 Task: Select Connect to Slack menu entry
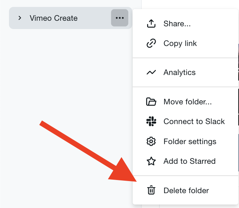(x=194, y=122)
